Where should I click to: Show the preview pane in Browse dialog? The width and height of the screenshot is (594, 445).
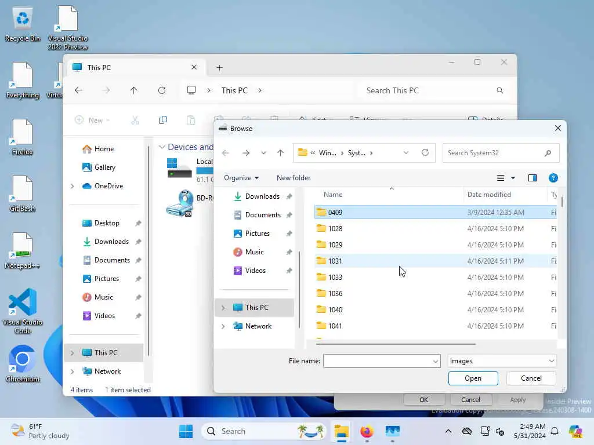tap(533, 178)
